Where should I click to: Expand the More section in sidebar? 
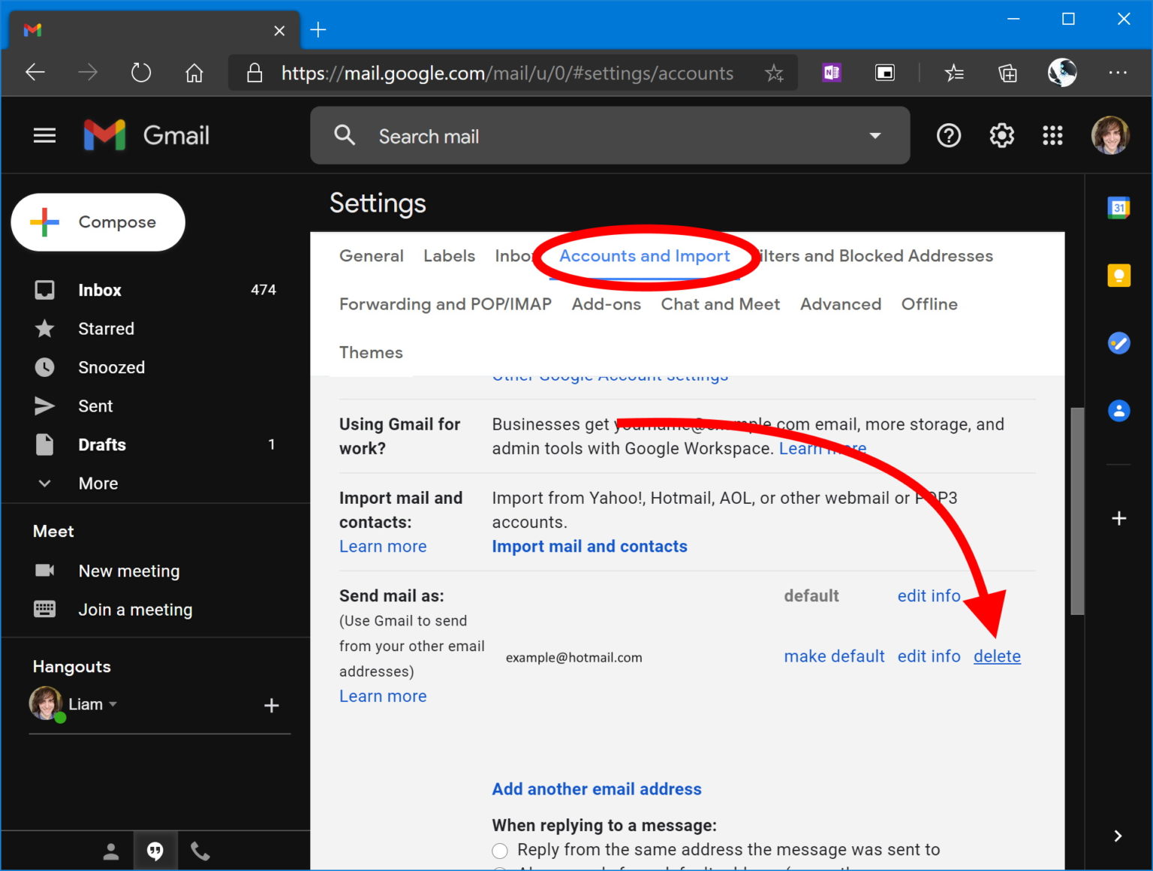(x=98, y=483)
